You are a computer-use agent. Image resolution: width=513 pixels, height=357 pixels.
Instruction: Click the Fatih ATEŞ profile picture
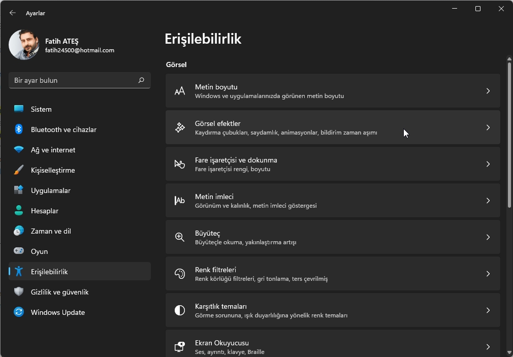(24, 45)
